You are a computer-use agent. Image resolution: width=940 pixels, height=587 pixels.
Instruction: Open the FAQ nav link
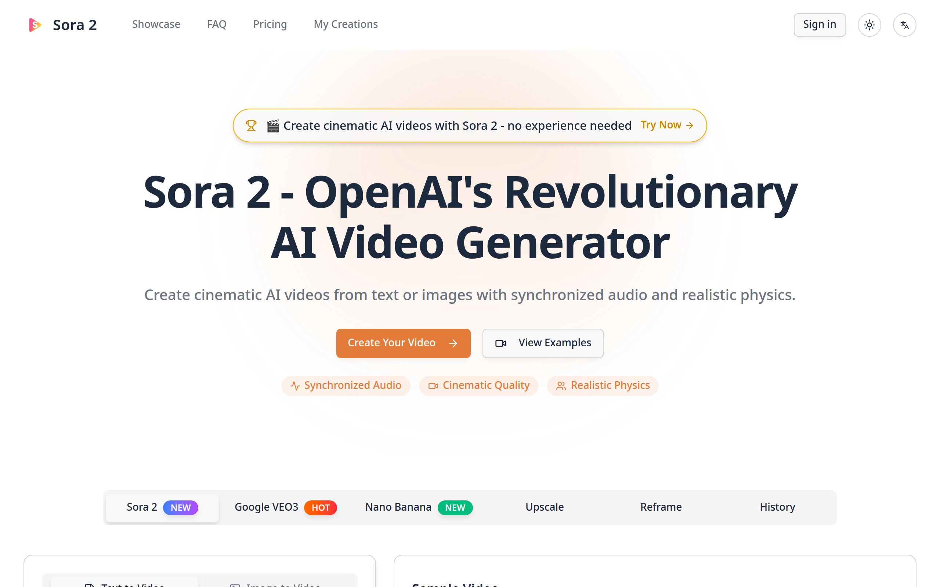coord(216,25)
